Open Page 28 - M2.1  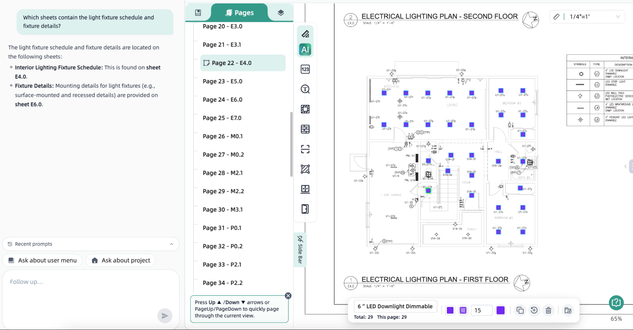coord(223,173)
